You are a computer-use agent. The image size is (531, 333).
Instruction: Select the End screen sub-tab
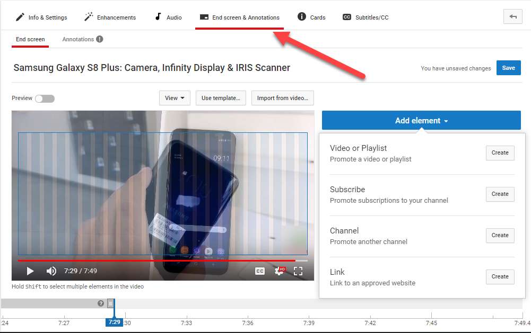(30, 39)
